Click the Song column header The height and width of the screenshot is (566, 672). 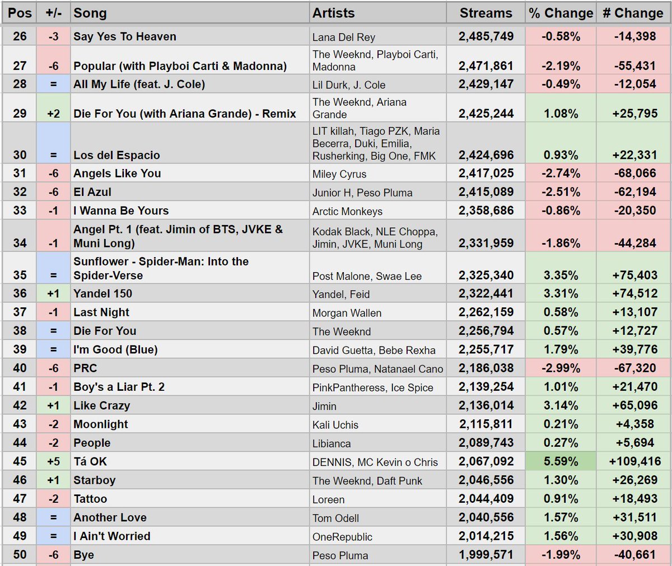[x=190, y=13]
